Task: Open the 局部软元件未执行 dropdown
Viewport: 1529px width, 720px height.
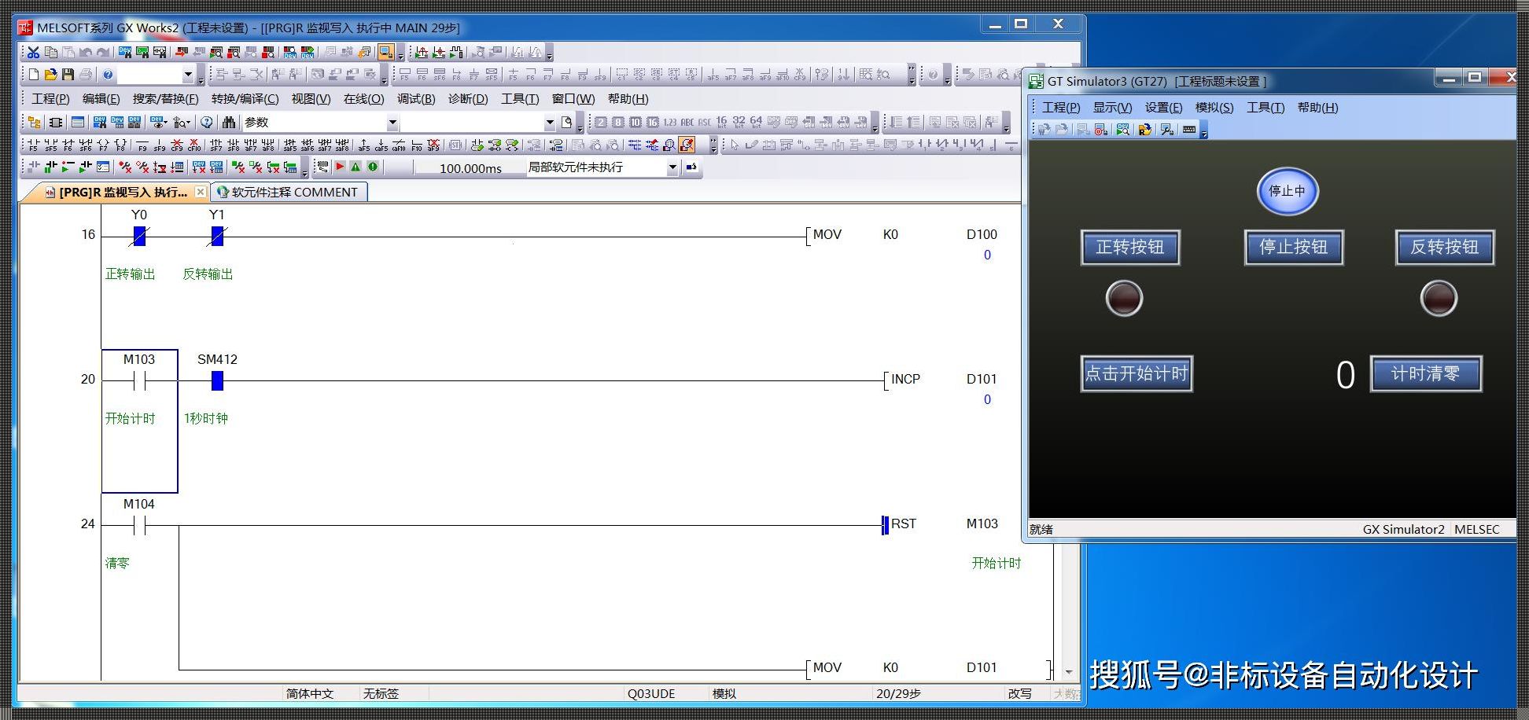Action: pyautogui.click(x=672, y=167)
